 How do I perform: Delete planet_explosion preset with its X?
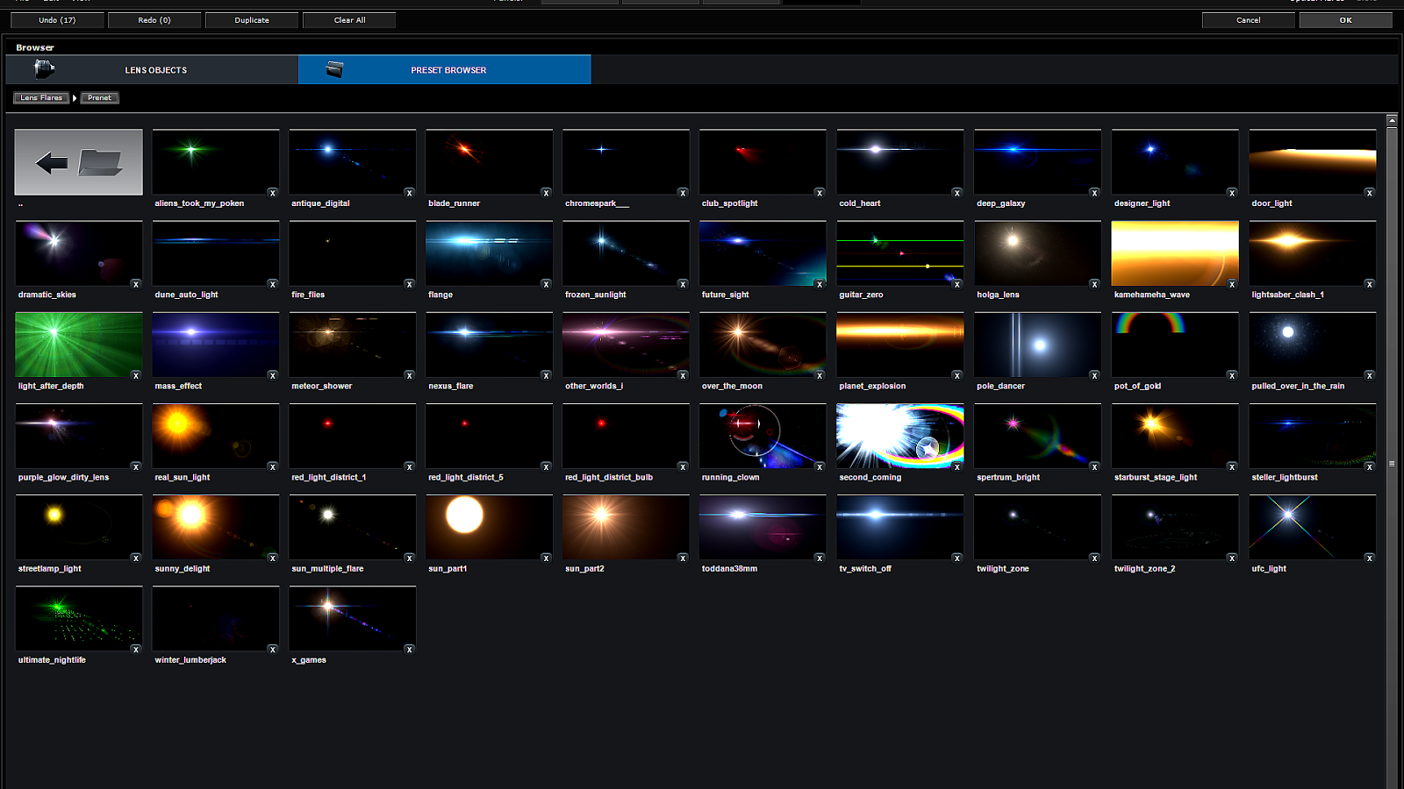tap(957, 375)
